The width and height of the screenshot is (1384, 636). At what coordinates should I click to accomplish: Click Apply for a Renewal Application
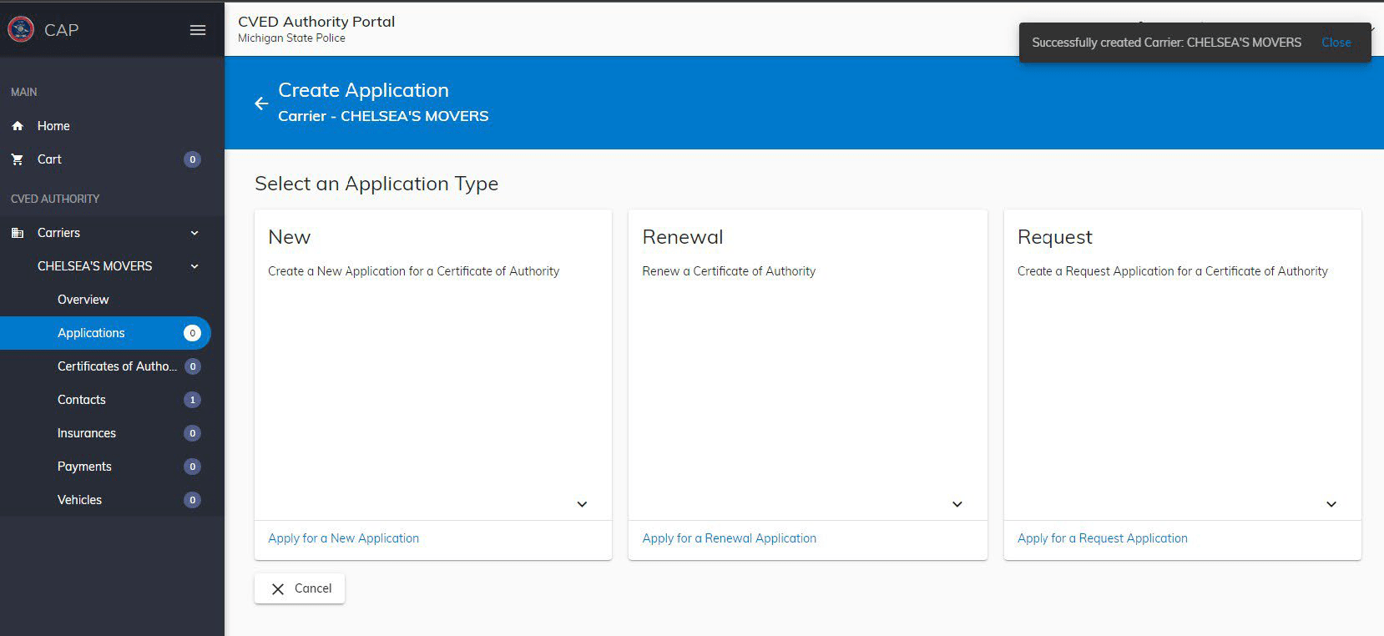point(729,538)
